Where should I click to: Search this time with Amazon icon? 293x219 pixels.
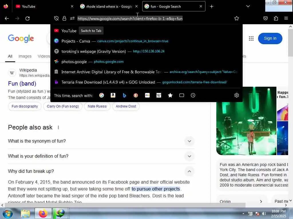point(113,95)
